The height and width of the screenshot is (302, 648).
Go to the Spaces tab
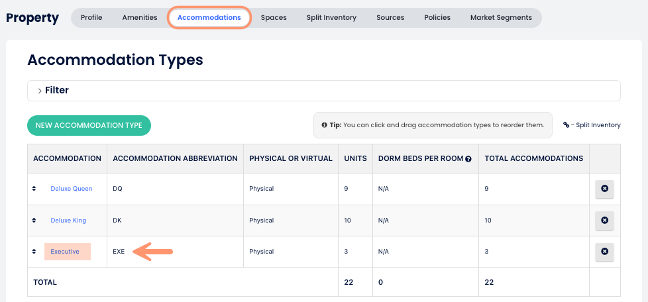274,18
